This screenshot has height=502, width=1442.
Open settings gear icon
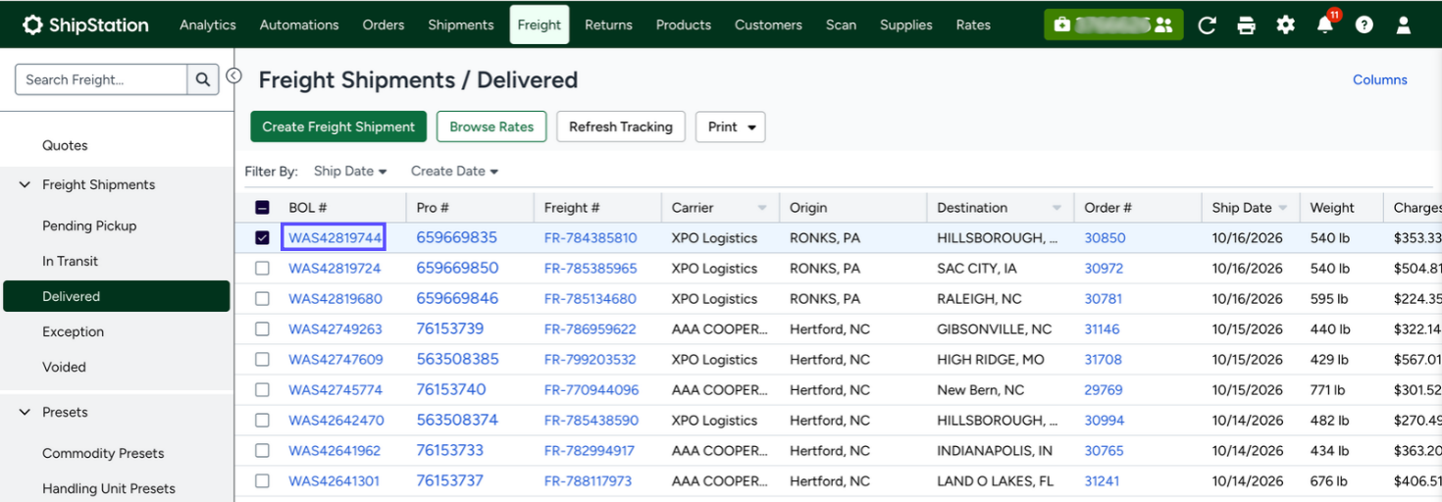pyautogui.click(x=1286, y=25)
